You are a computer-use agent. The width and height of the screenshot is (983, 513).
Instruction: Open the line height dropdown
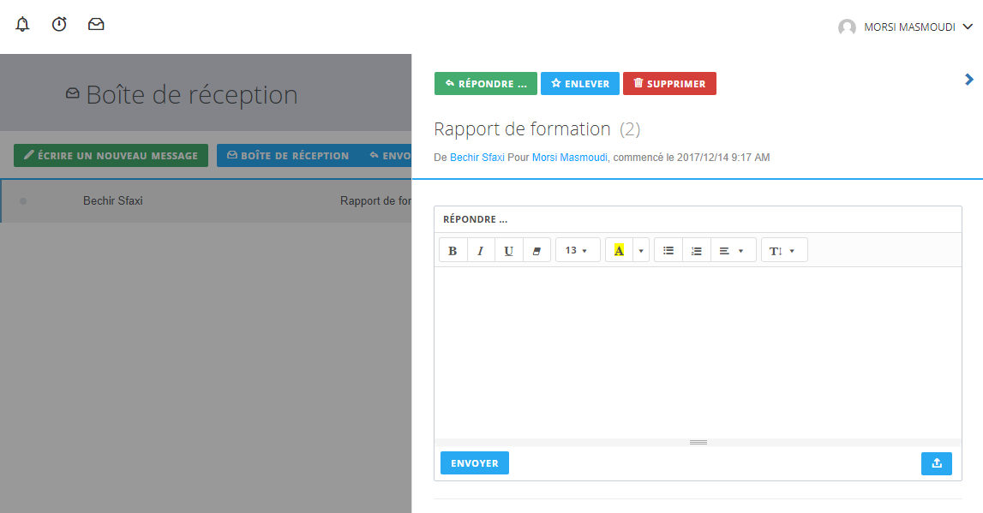783,251
